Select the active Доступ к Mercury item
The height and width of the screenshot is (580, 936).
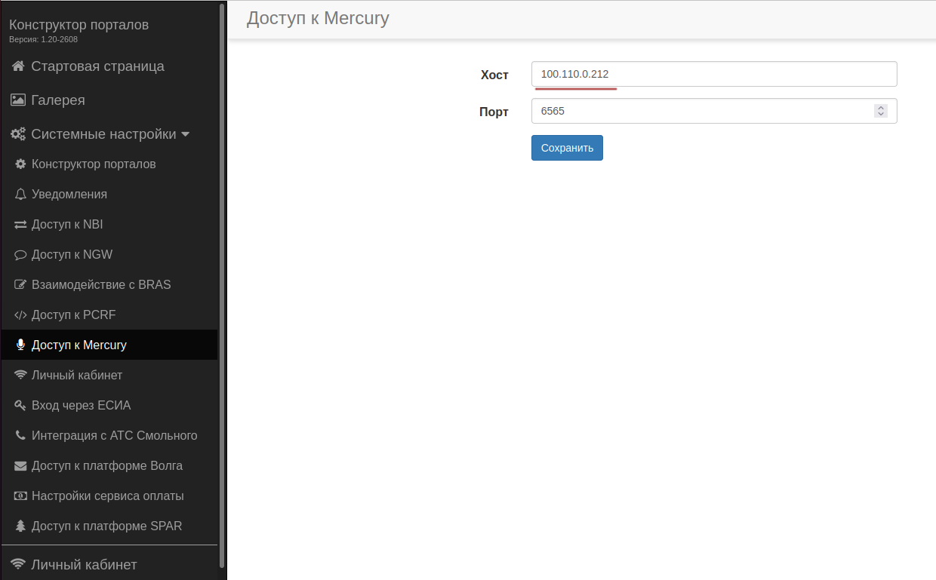tap(109, 345)
